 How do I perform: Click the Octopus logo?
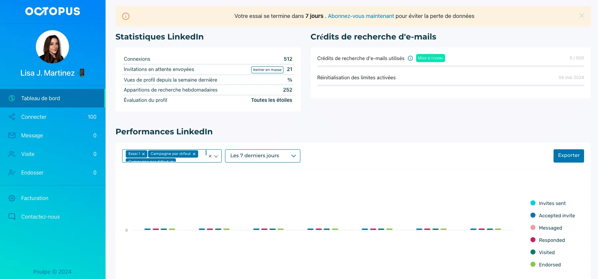click(x=52, y=11)
